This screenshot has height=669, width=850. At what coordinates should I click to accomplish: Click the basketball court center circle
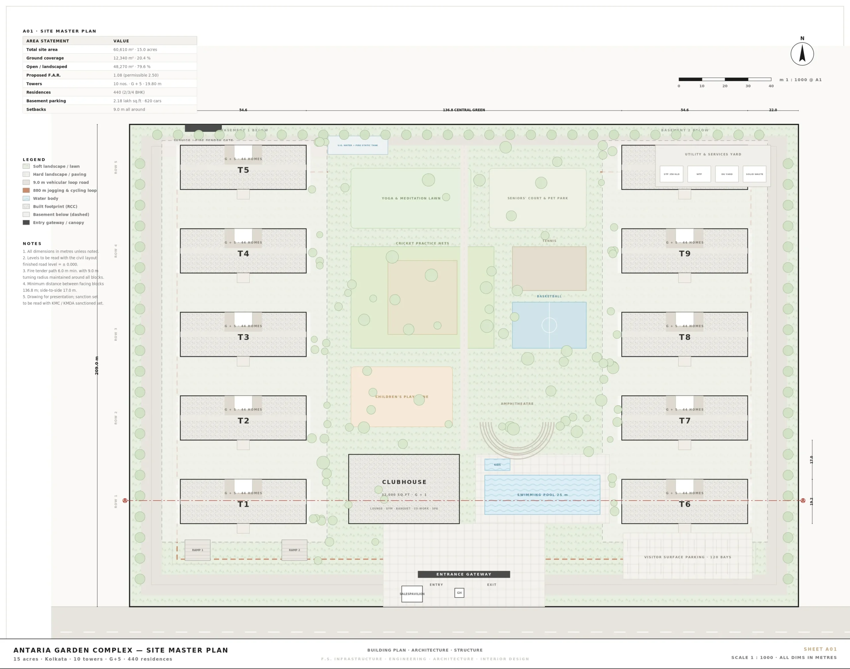pos(549,325)
